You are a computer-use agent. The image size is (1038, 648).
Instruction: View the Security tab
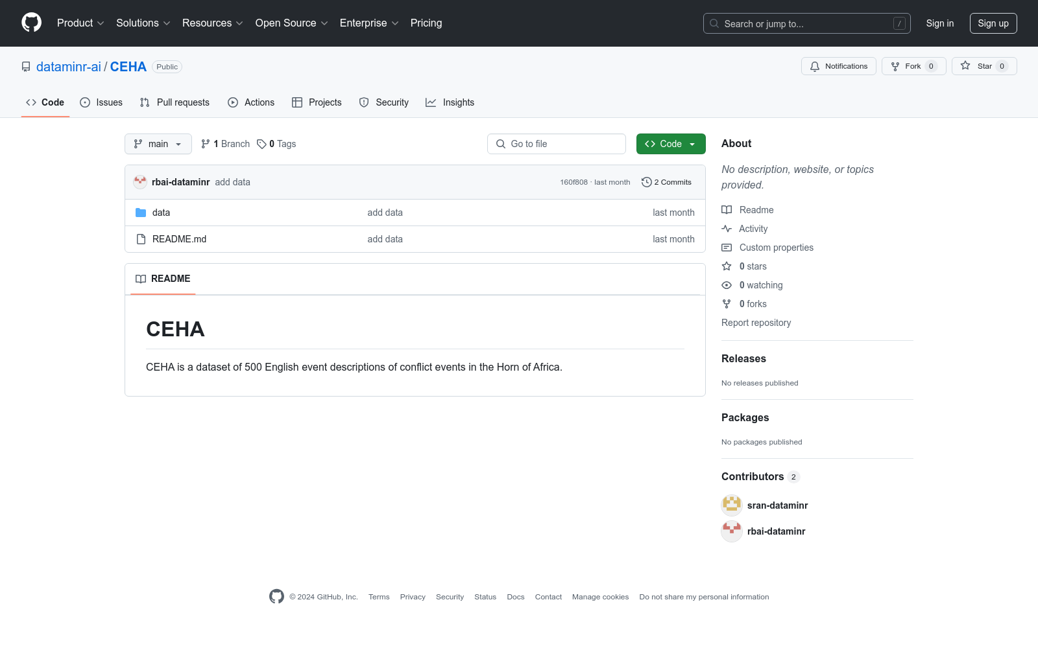tap(384, 102)
